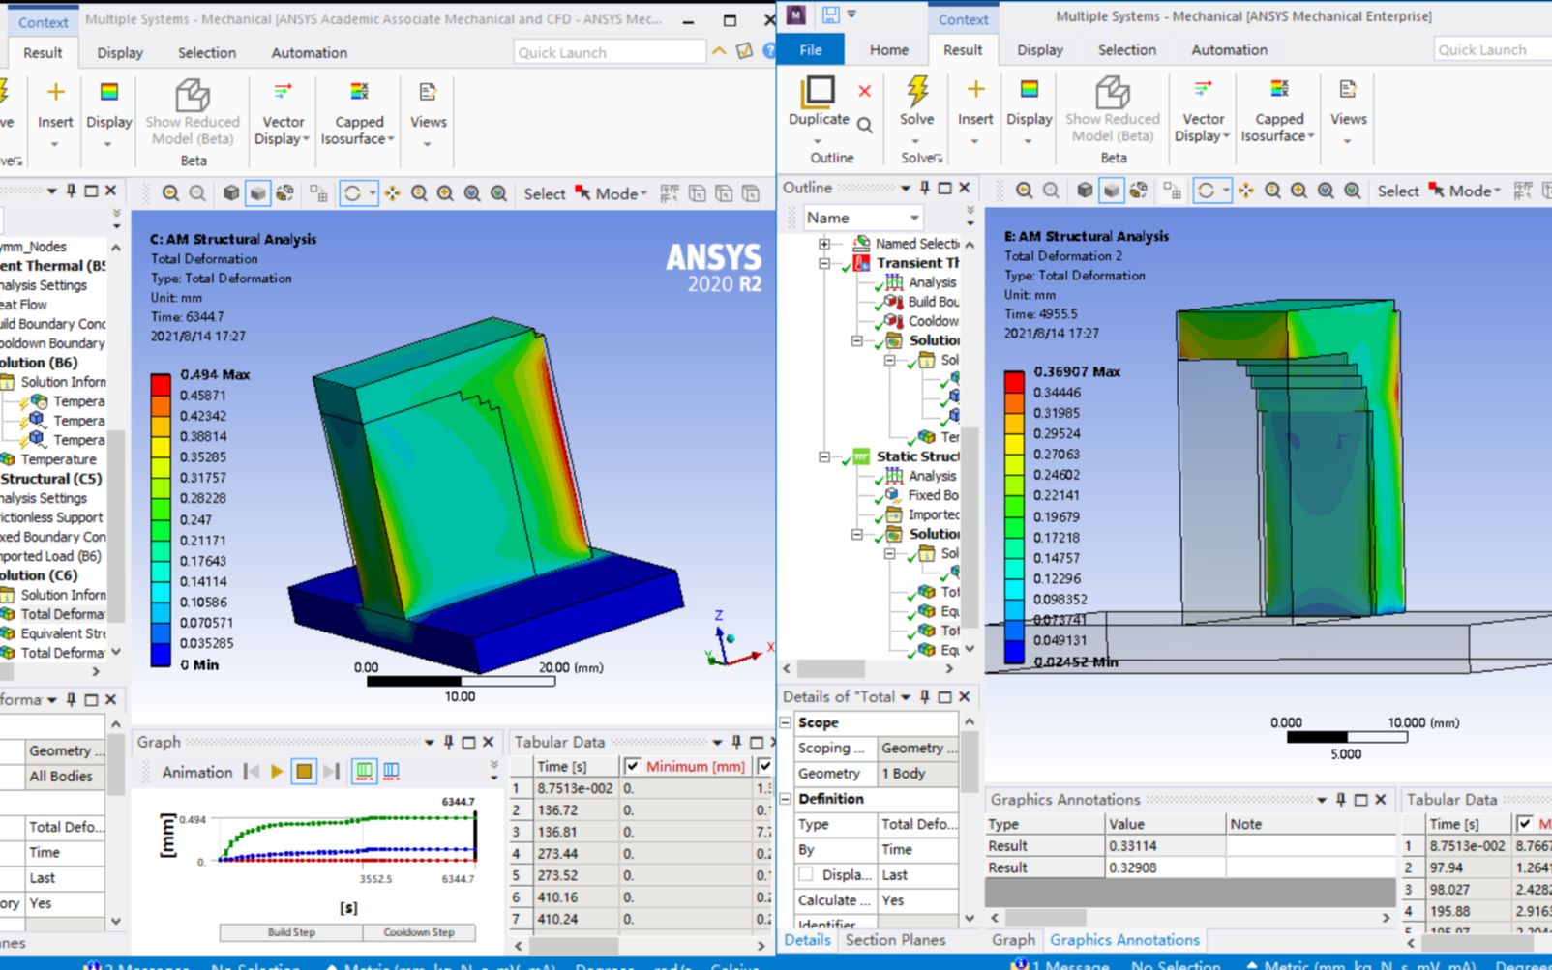This screenshot has width=1552, height=970.
Task: Switch to Selection tab in left window
Action: coord(206,52)
